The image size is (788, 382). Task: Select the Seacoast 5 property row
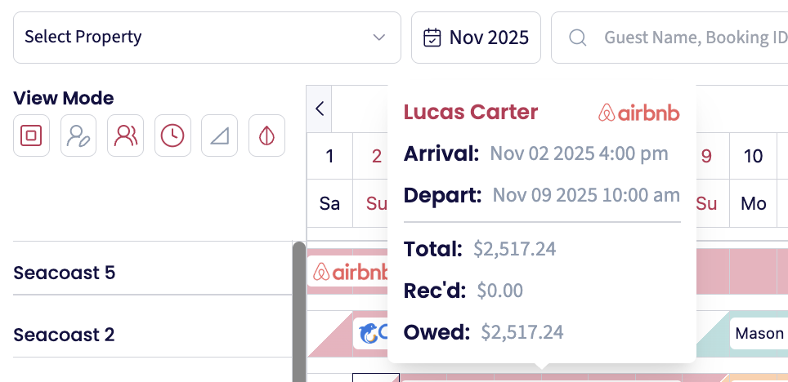pyautogui.click(x=65, y=273)
